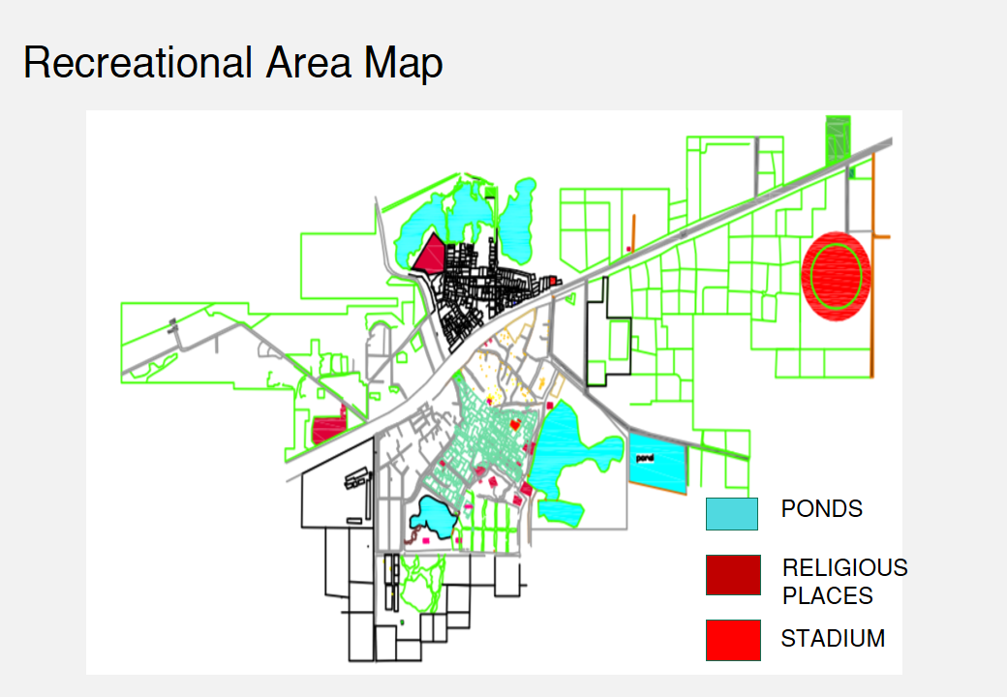
Task: Select the large northern pond at the map top
Action: 426,223
